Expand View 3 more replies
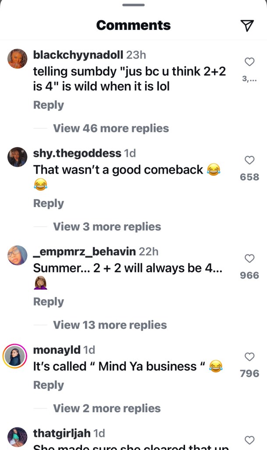267x450 pixels. point(107,227)
